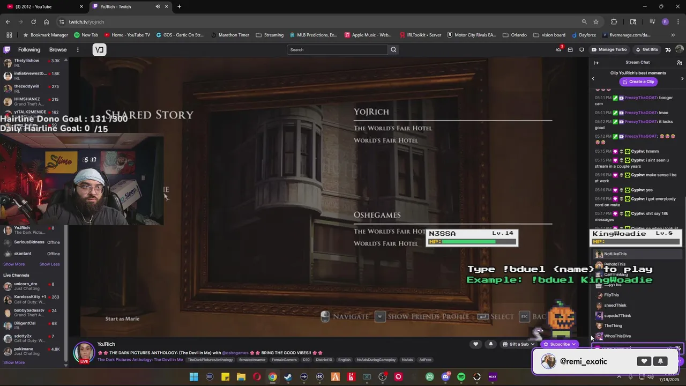Open the Streaming bookmarks folder
Image resolution: width=686 pixels, height=386 pixels.
click(270, 35)
